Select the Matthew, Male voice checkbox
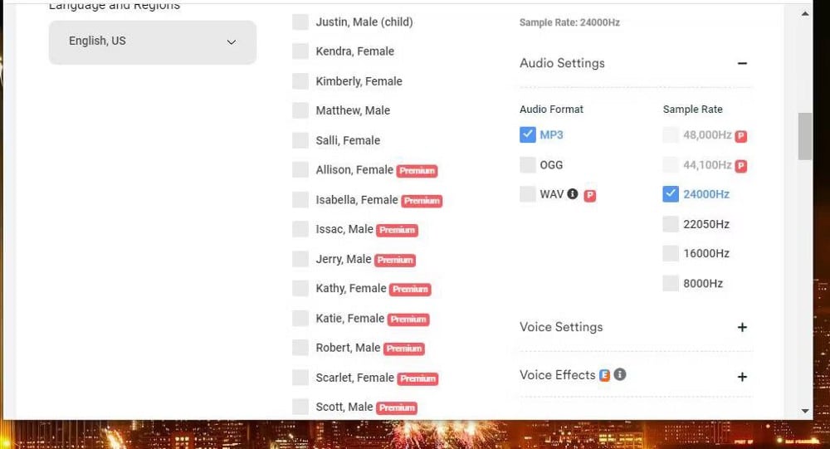The image size is (830, 449). point(300,110)
